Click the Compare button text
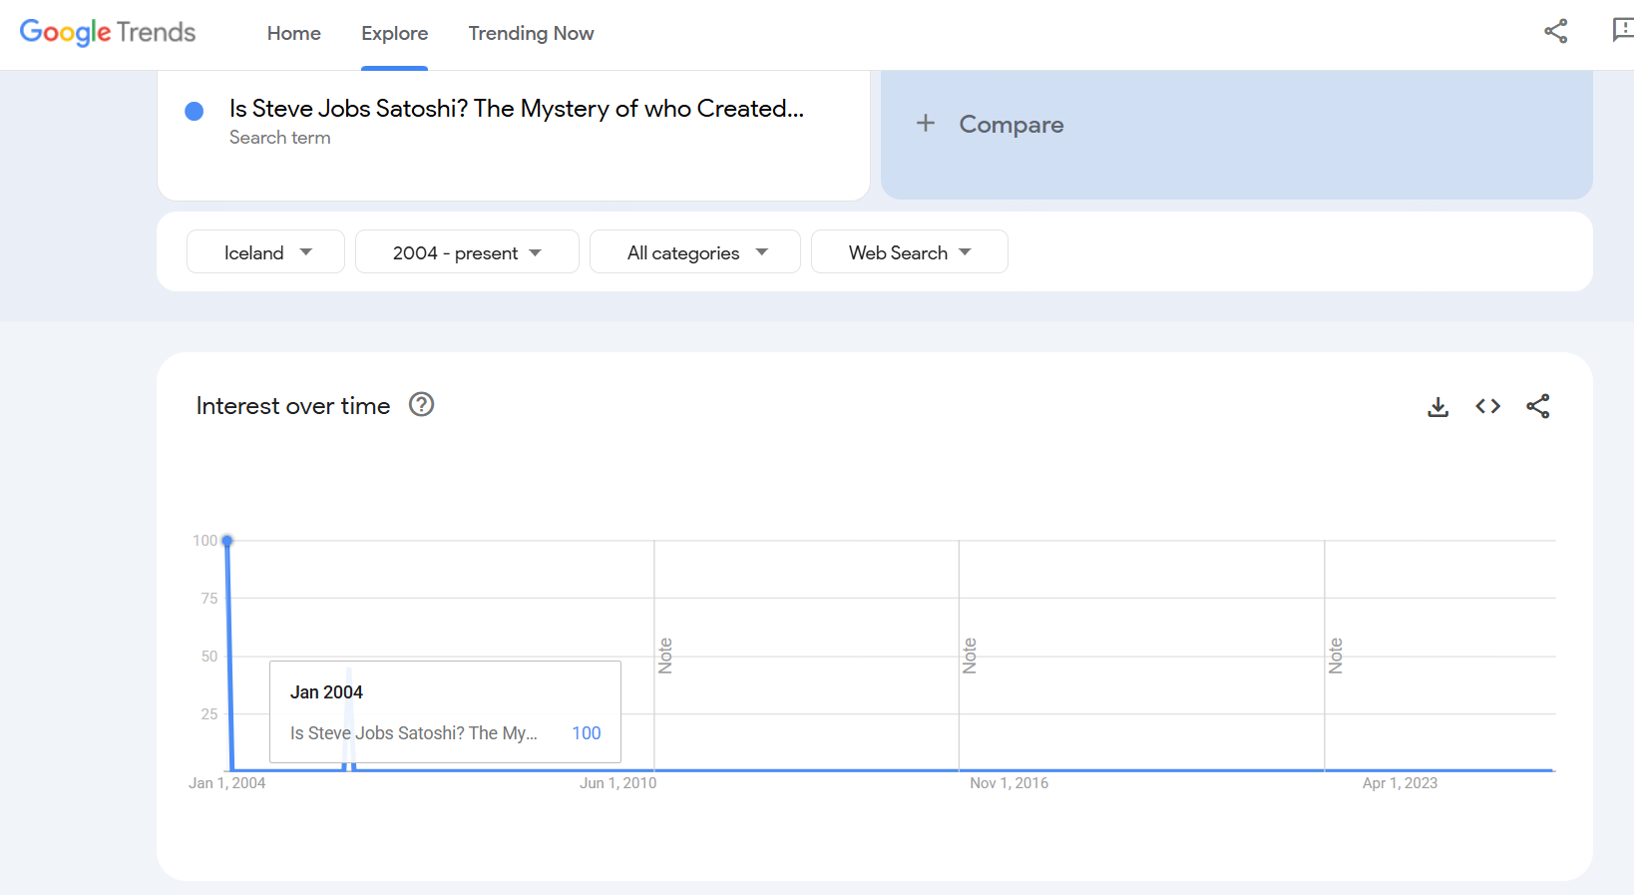Image resolution: width=1634 pixels, height=895 pixels. click(x=1012, y=125)
